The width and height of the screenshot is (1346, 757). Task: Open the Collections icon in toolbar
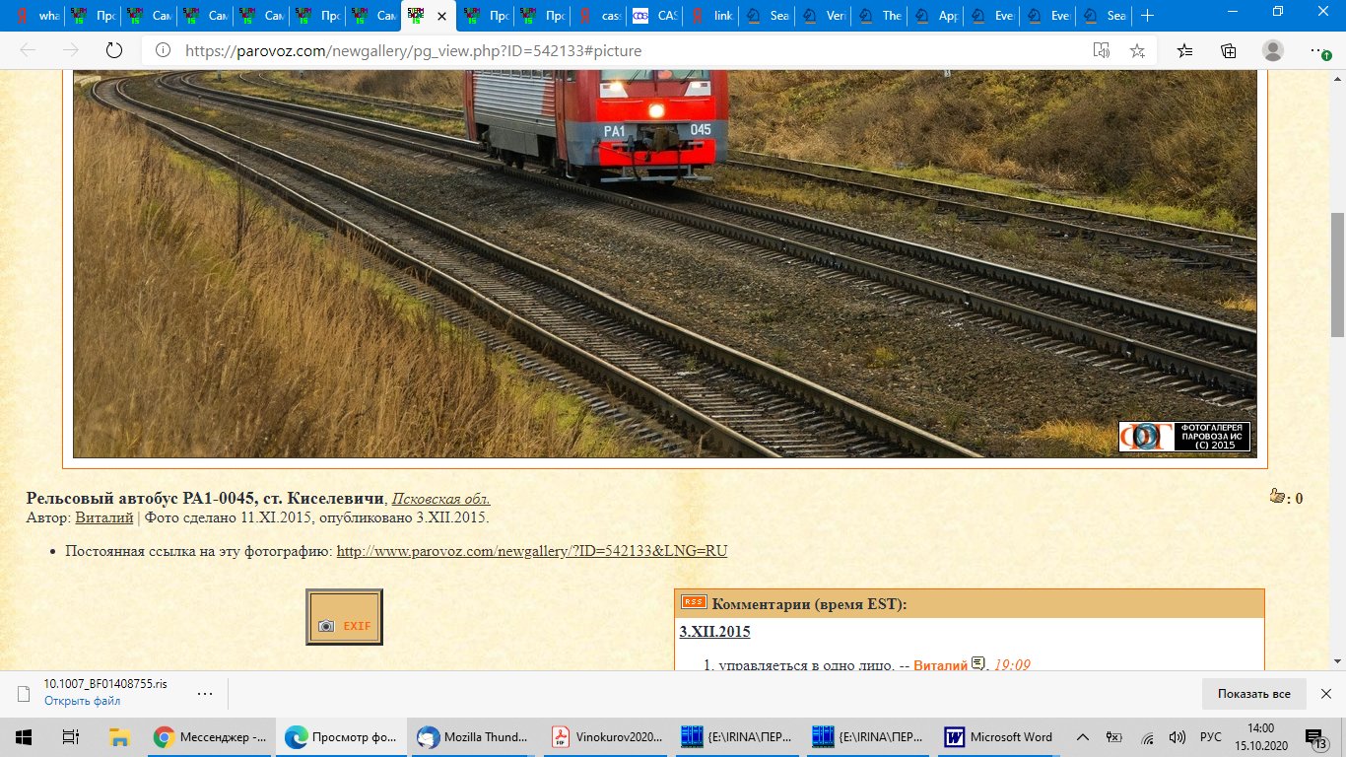pos(1229,50)
